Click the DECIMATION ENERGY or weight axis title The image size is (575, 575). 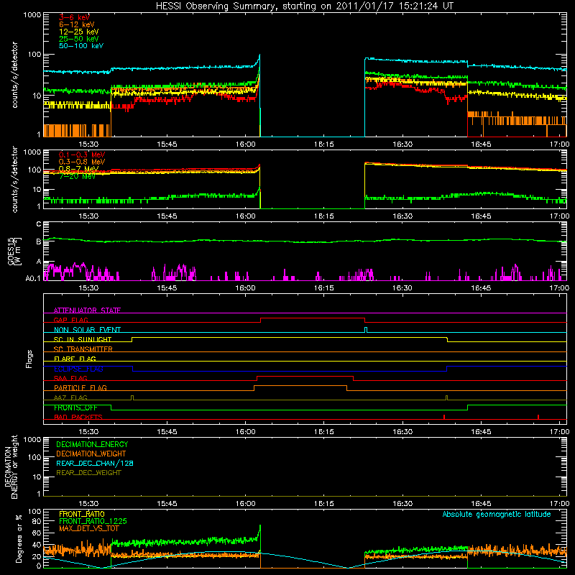point(11,466)
